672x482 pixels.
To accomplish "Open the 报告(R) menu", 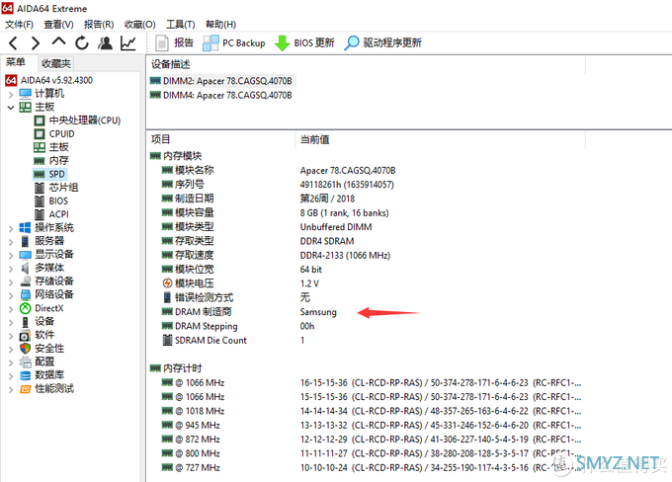I will coord(99,25).
